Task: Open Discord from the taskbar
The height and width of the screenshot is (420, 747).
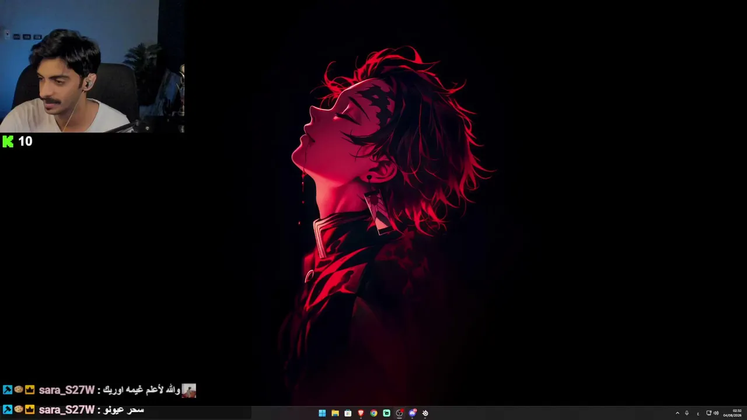Action: pos(413,413)
